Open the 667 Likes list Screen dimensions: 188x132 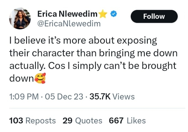(127, 121)
